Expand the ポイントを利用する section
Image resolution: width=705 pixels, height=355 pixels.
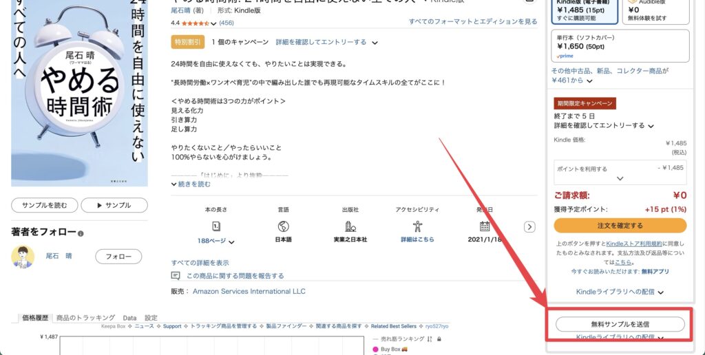click(x=620, y=173)
